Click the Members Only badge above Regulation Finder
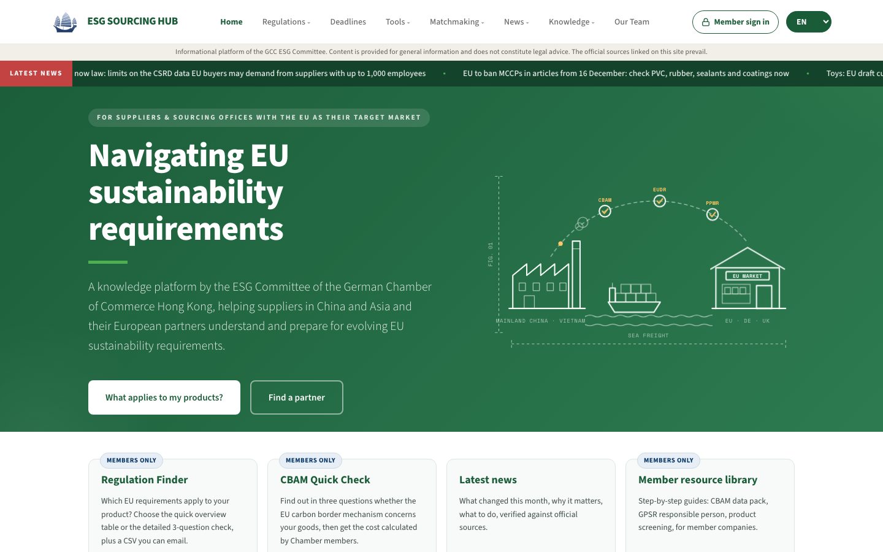This screenshot has height=552, width=883. point(131,461)
